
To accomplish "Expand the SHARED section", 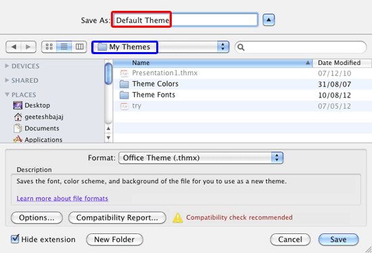I will click(7, 80).
